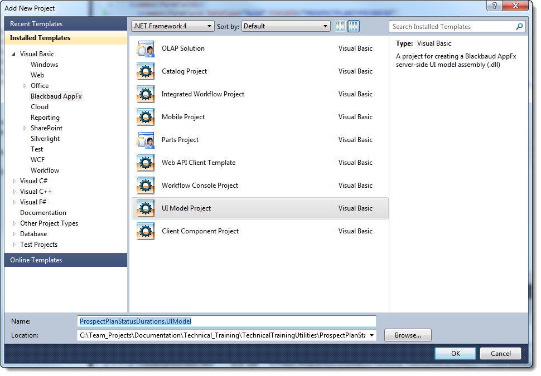Click the Parts Project template icon

coord(146,140)
